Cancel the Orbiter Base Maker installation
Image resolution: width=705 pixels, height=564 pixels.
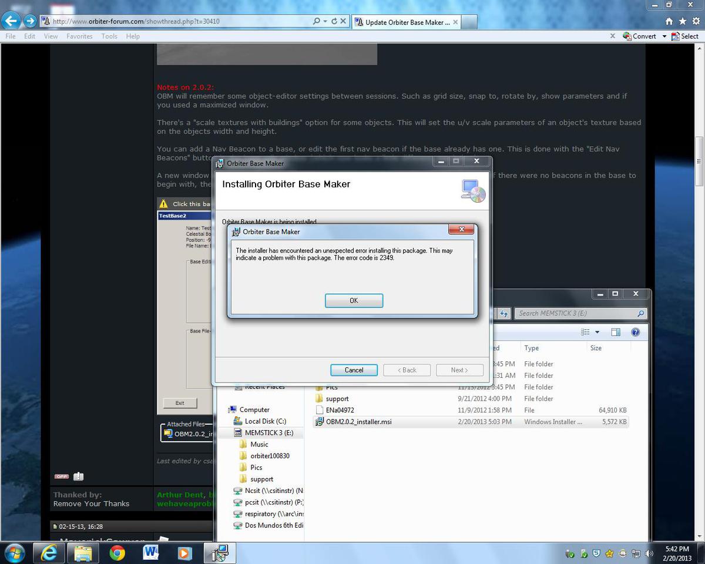(x=354, y=370)
